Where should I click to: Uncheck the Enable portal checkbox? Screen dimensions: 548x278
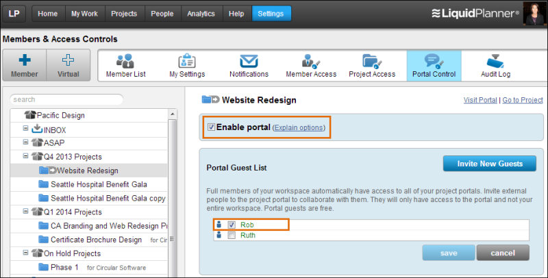coord(211,127)
